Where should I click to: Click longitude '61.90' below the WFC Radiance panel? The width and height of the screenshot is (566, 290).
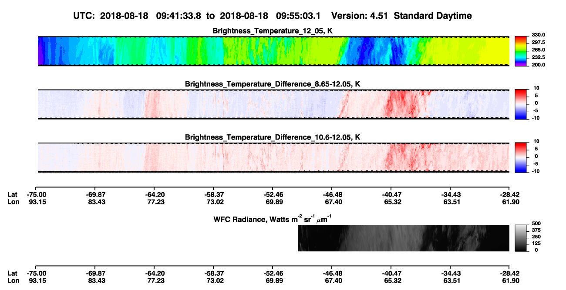[509, 280]
